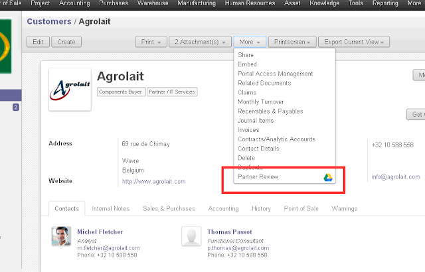Switch to the Warnings tab
The image size is (425, 272).
pyautogui.click(x=345, y=208)
